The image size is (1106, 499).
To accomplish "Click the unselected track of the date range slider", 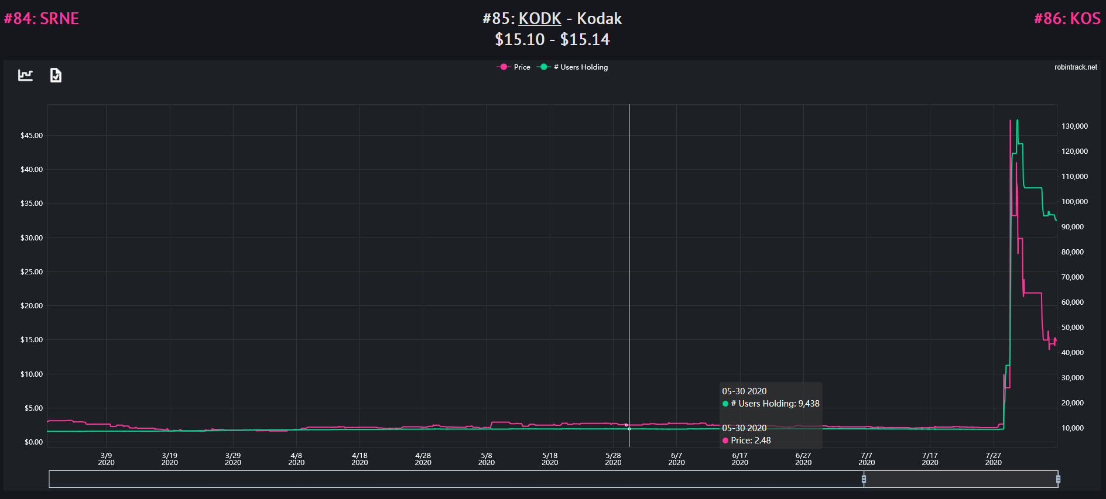I will tap(456, 479).
